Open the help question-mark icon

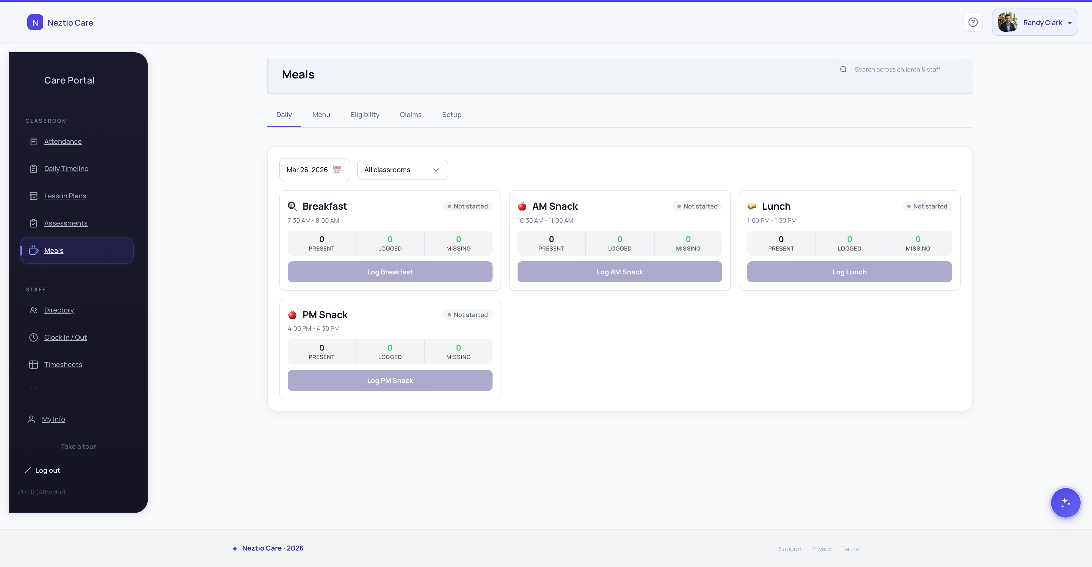pyautogui.click(x=973, y=22)
